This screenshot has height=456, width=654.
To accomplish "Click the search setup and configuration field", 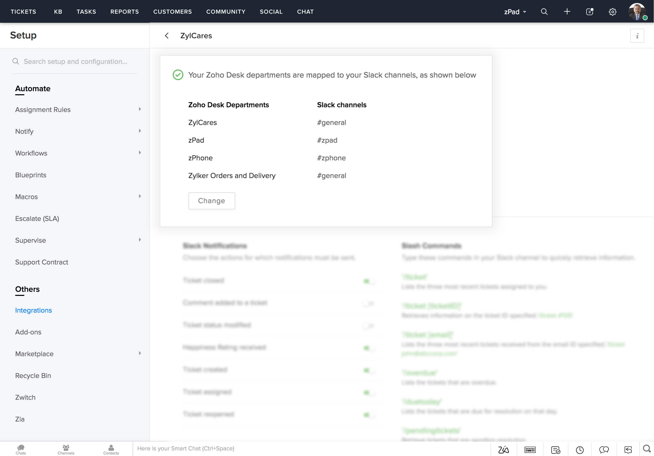I will pos(75,62).
